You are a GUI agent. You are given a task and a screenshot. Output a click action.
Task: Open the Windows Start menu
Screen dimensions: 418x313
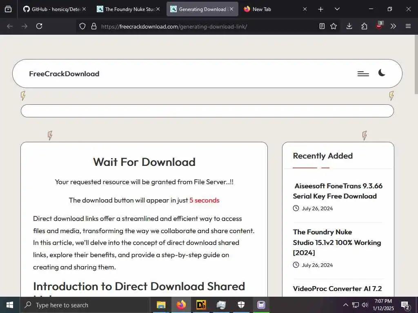pyautogui.click(x=10, y=305)
